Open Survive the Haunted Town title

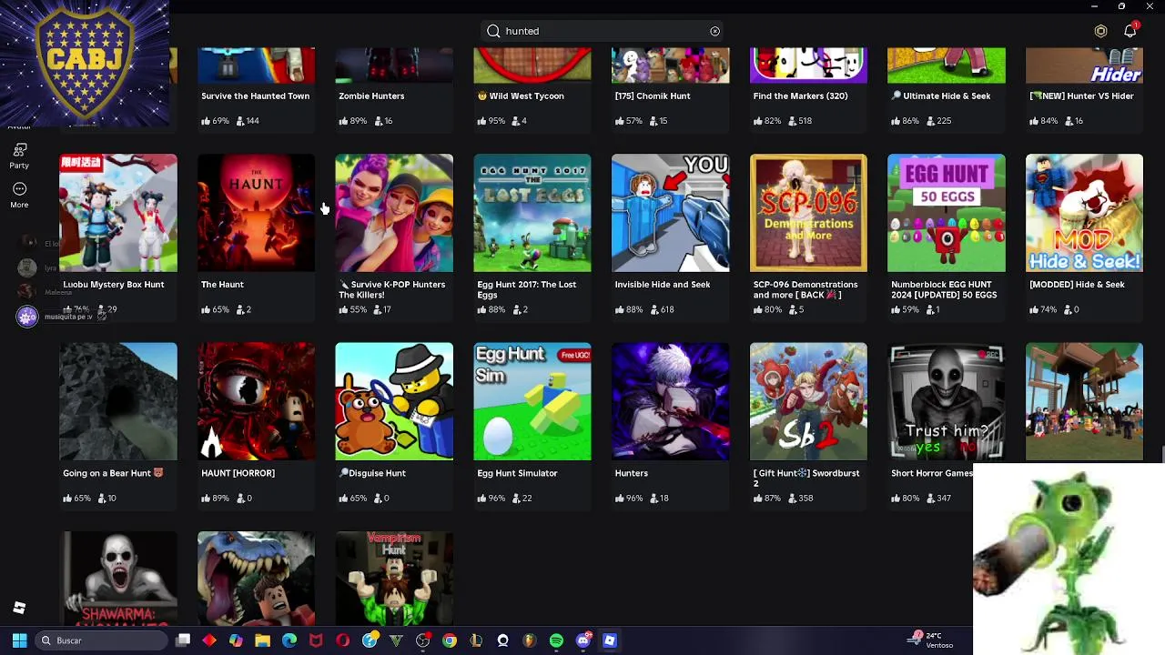tap(255, 96)
